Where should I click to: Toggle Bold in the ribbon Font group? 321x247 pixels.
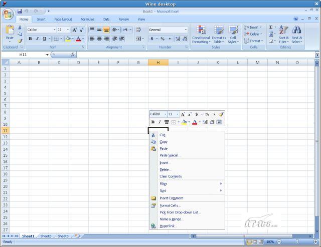[30, 39]
